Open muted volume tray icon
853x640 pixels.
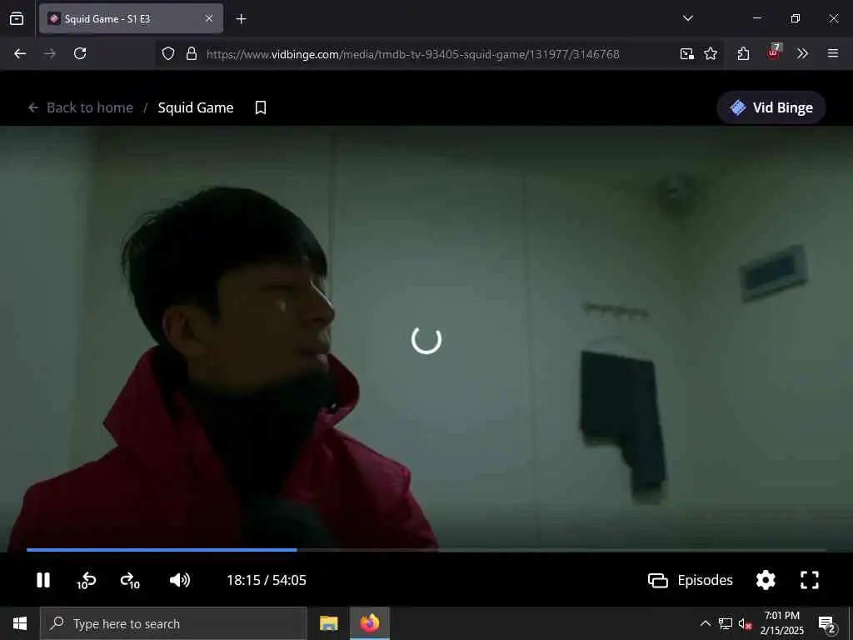pos(745,623)
